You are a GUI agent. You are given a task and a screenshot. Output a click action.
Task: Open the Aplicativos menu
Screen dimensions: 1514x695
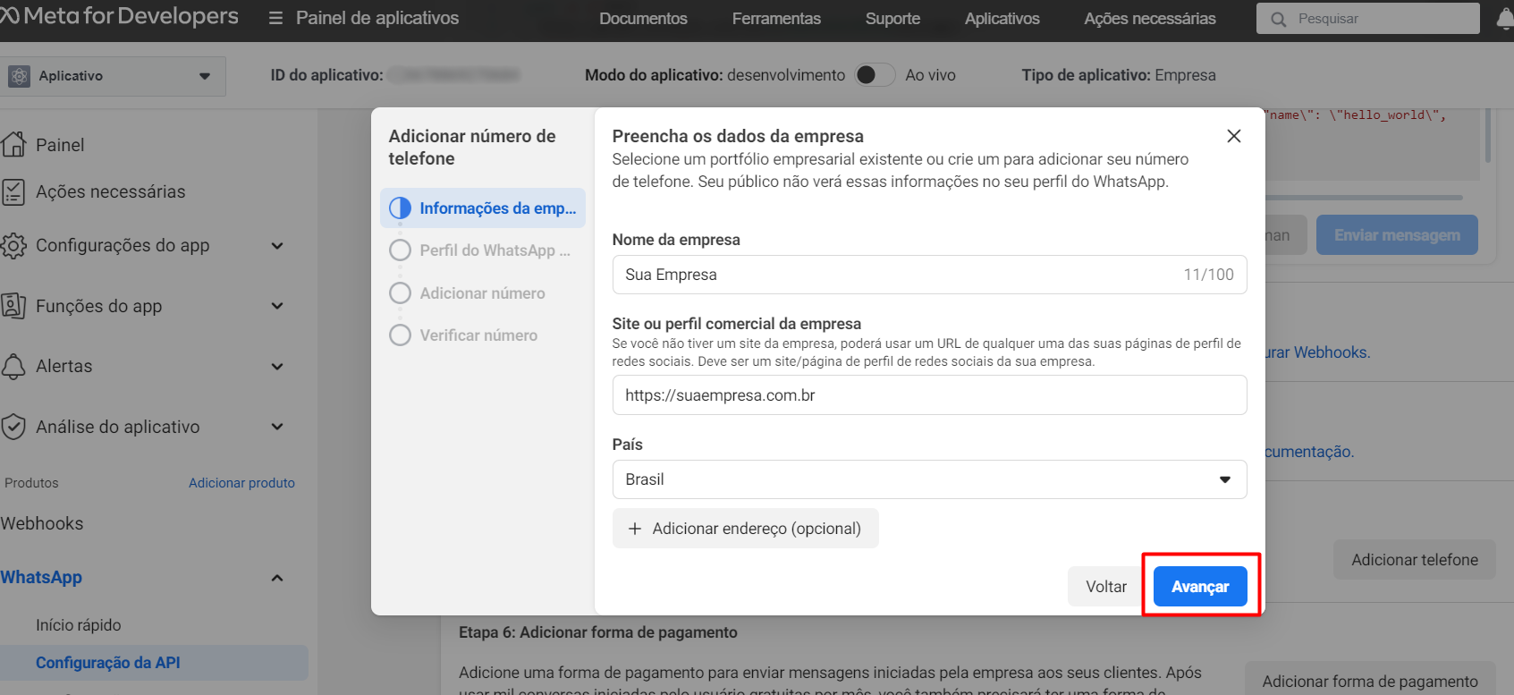coord(1002,19)
